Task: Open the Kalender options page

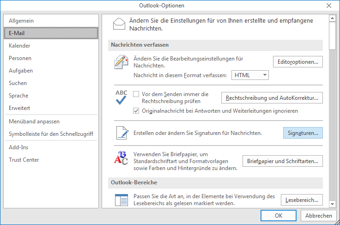Action: click(51, 46)
